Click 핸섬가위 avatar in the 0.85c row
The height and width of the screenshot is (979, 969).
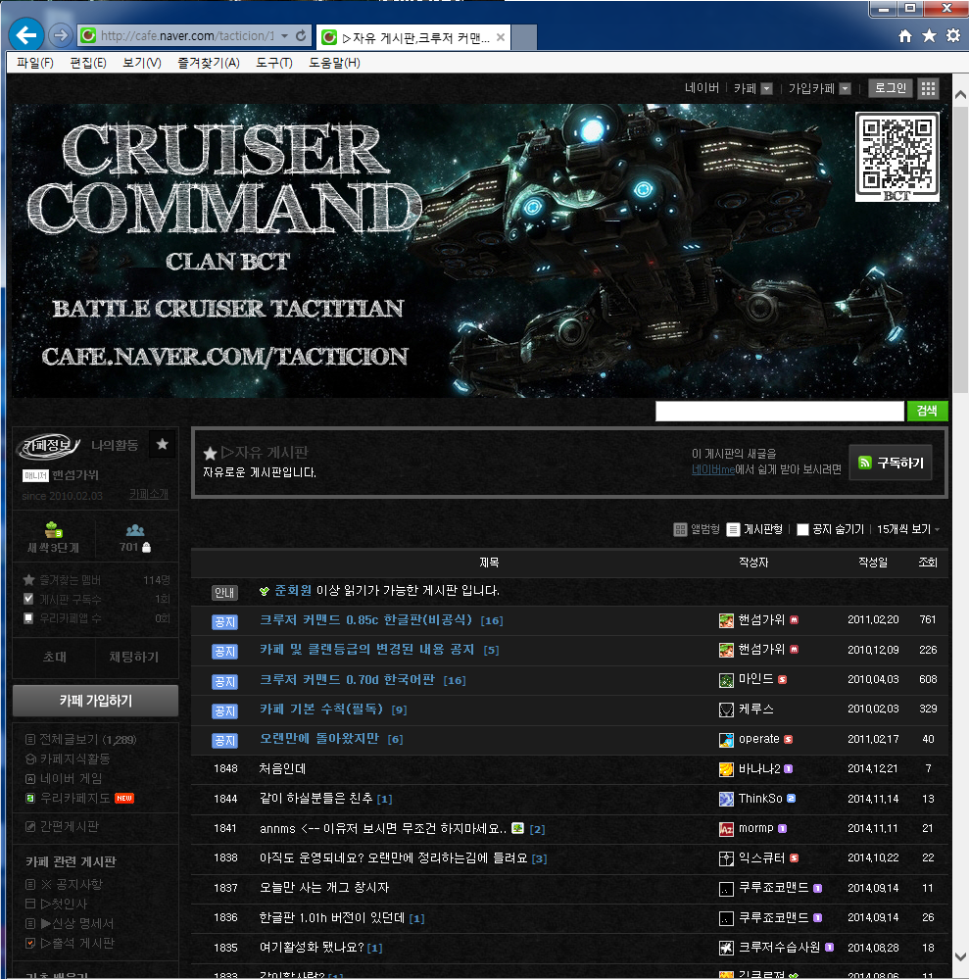726,620
